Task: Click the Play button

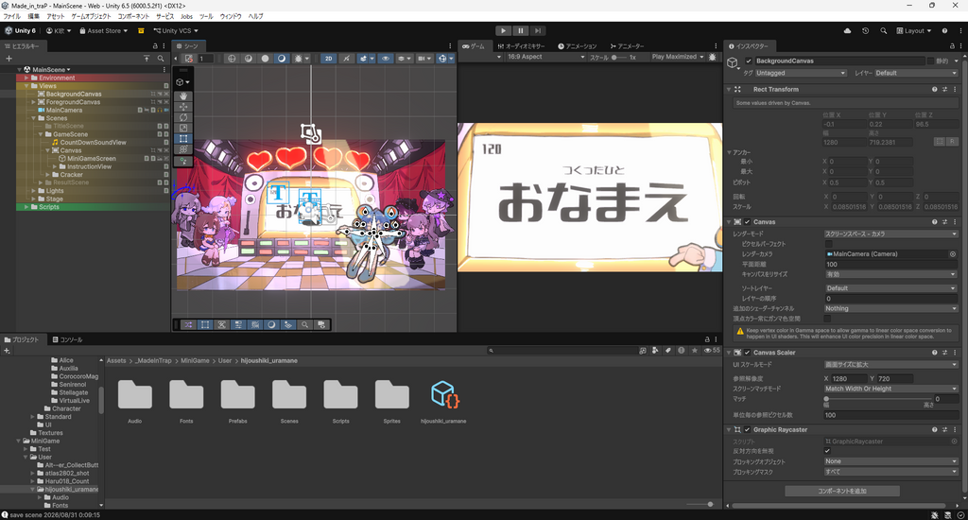Action: pos(503,31)
